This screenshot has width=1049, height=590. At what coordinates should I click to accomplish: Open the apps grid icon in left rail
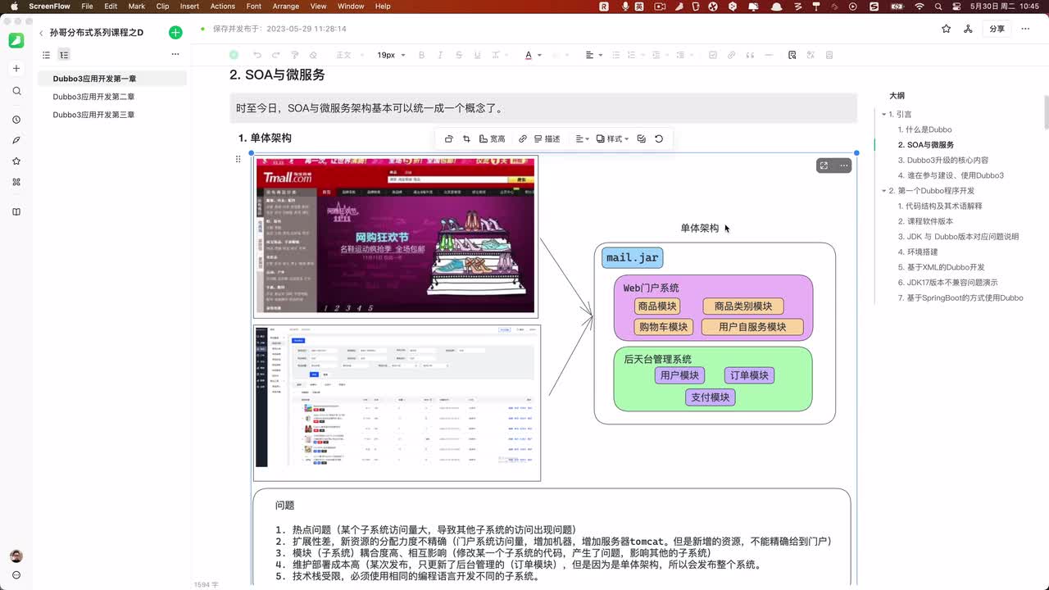coord(16,182)
